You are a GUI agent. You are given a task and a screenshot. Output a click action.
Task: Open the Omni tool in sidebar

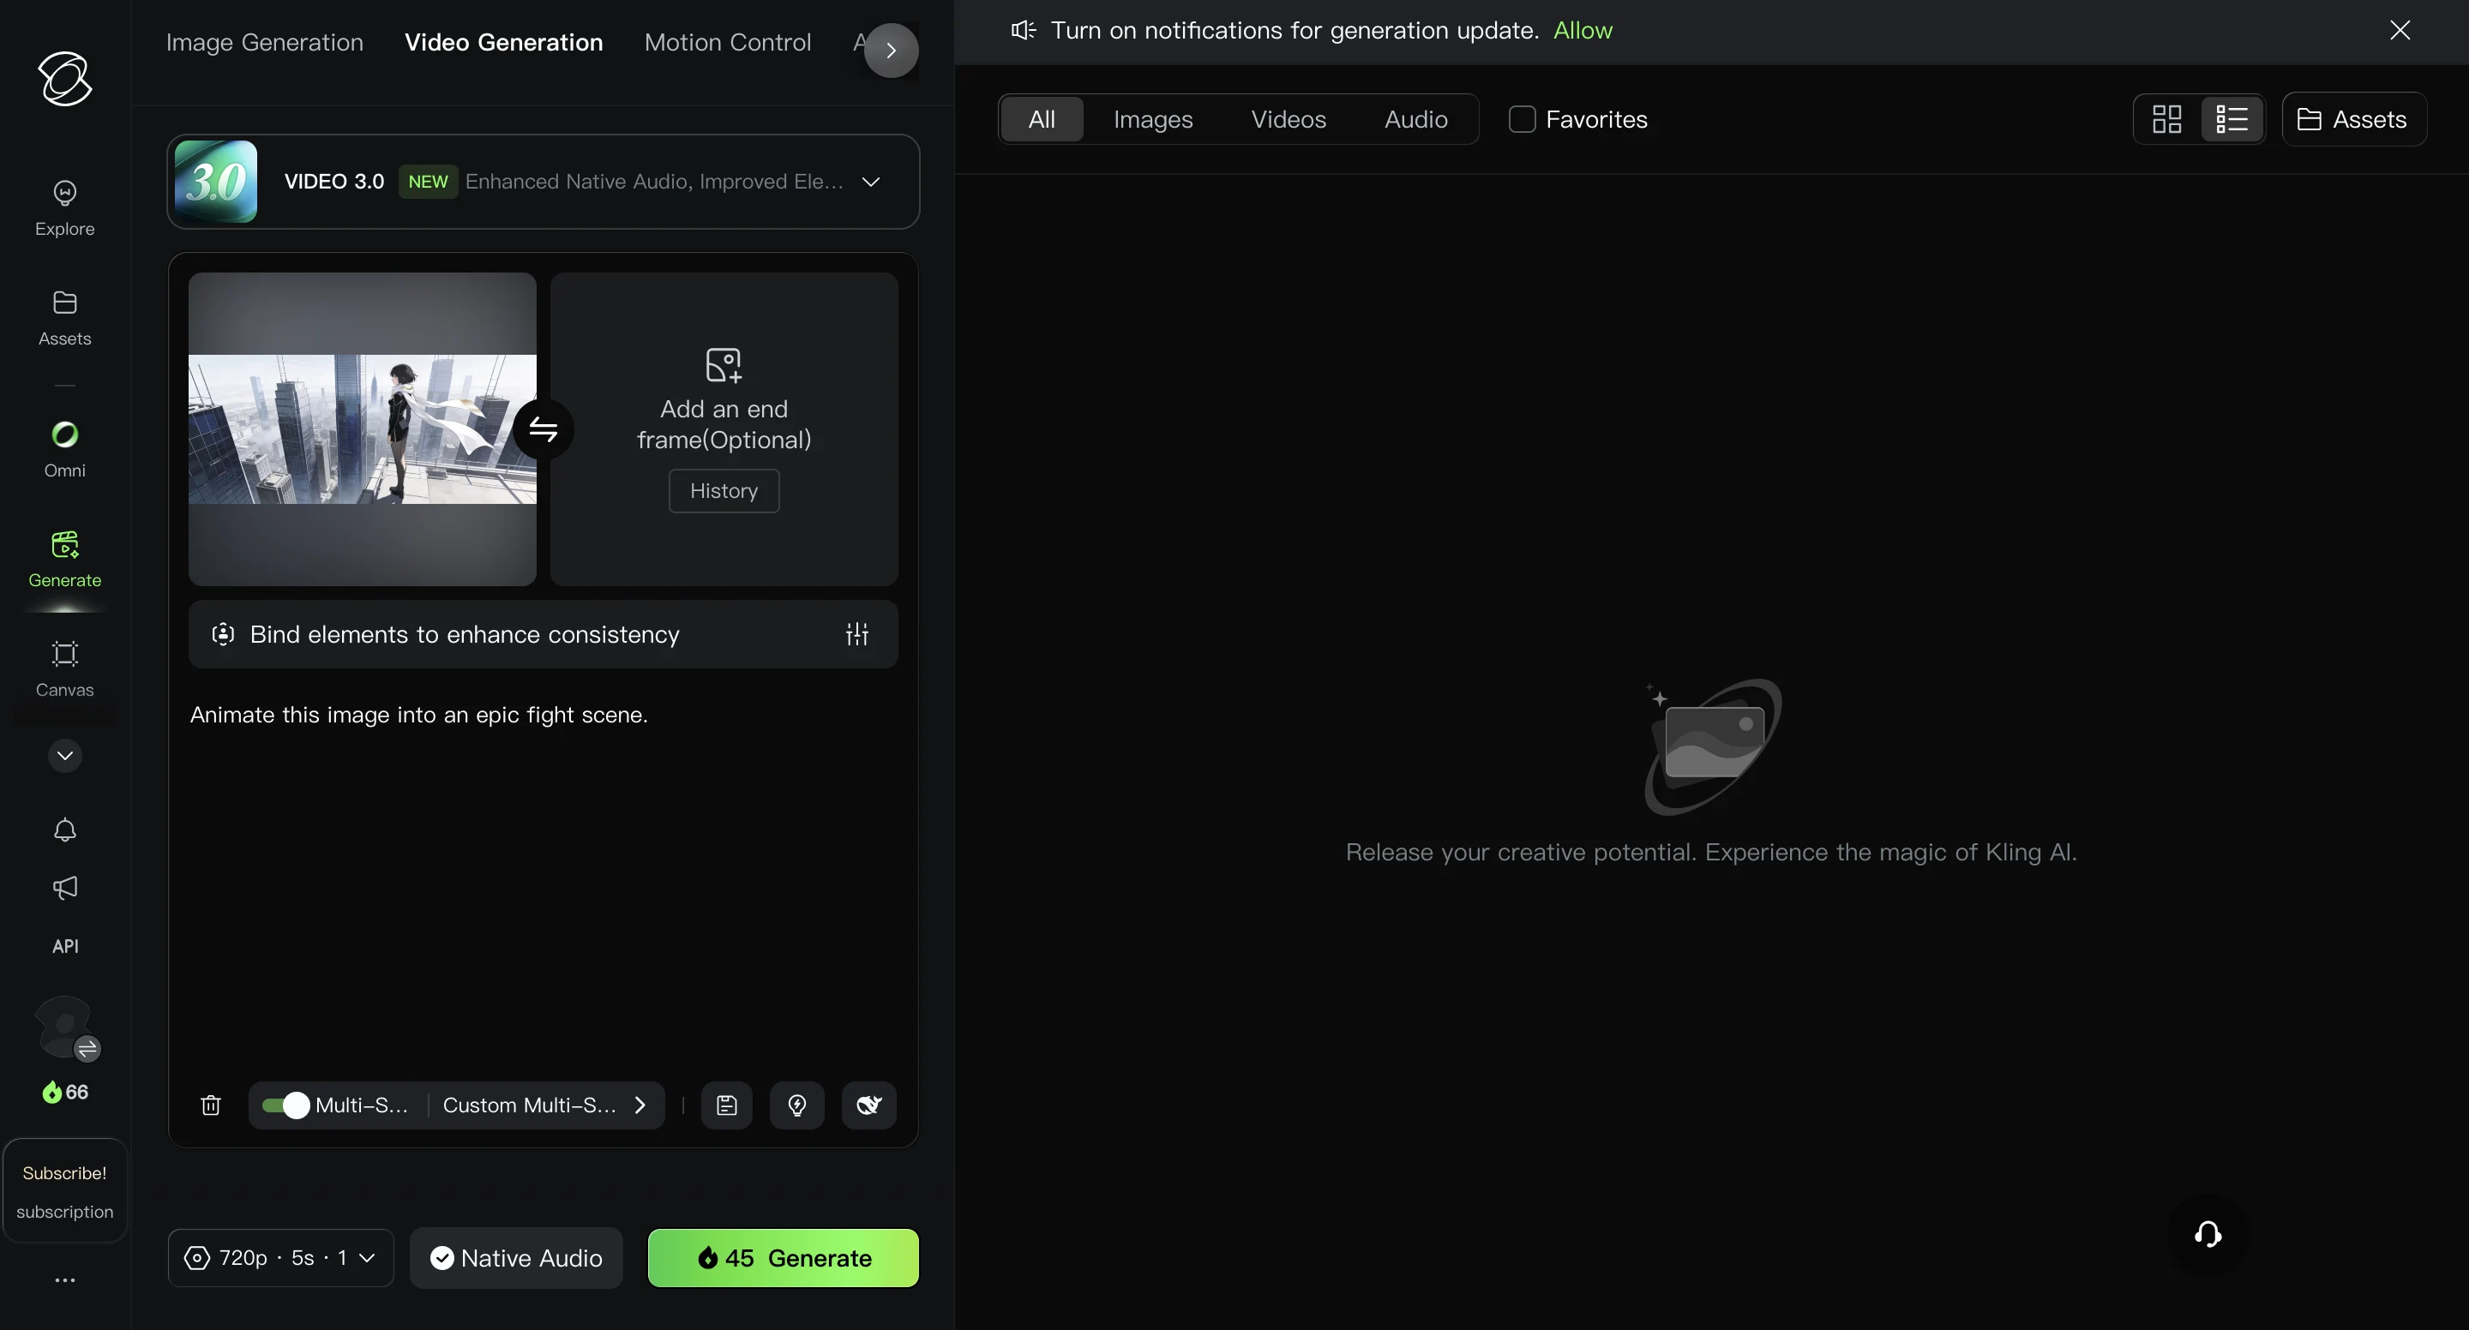64,448
